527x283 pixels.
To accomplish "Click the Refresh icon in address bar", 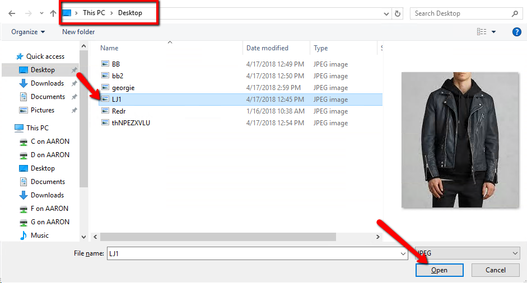I will [x=398, y=13].
